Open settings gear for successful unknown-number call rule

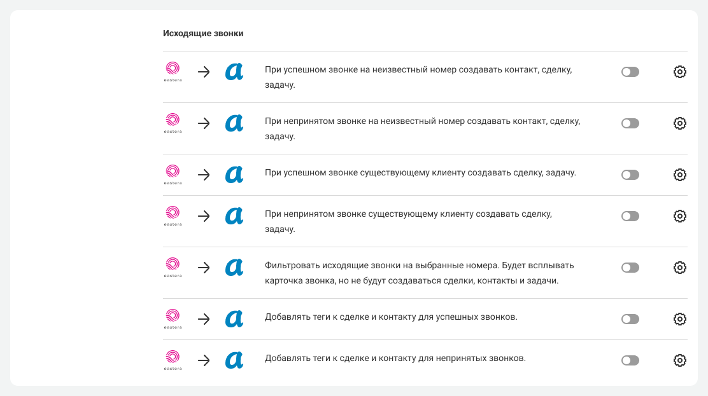(x=679, y=72)
